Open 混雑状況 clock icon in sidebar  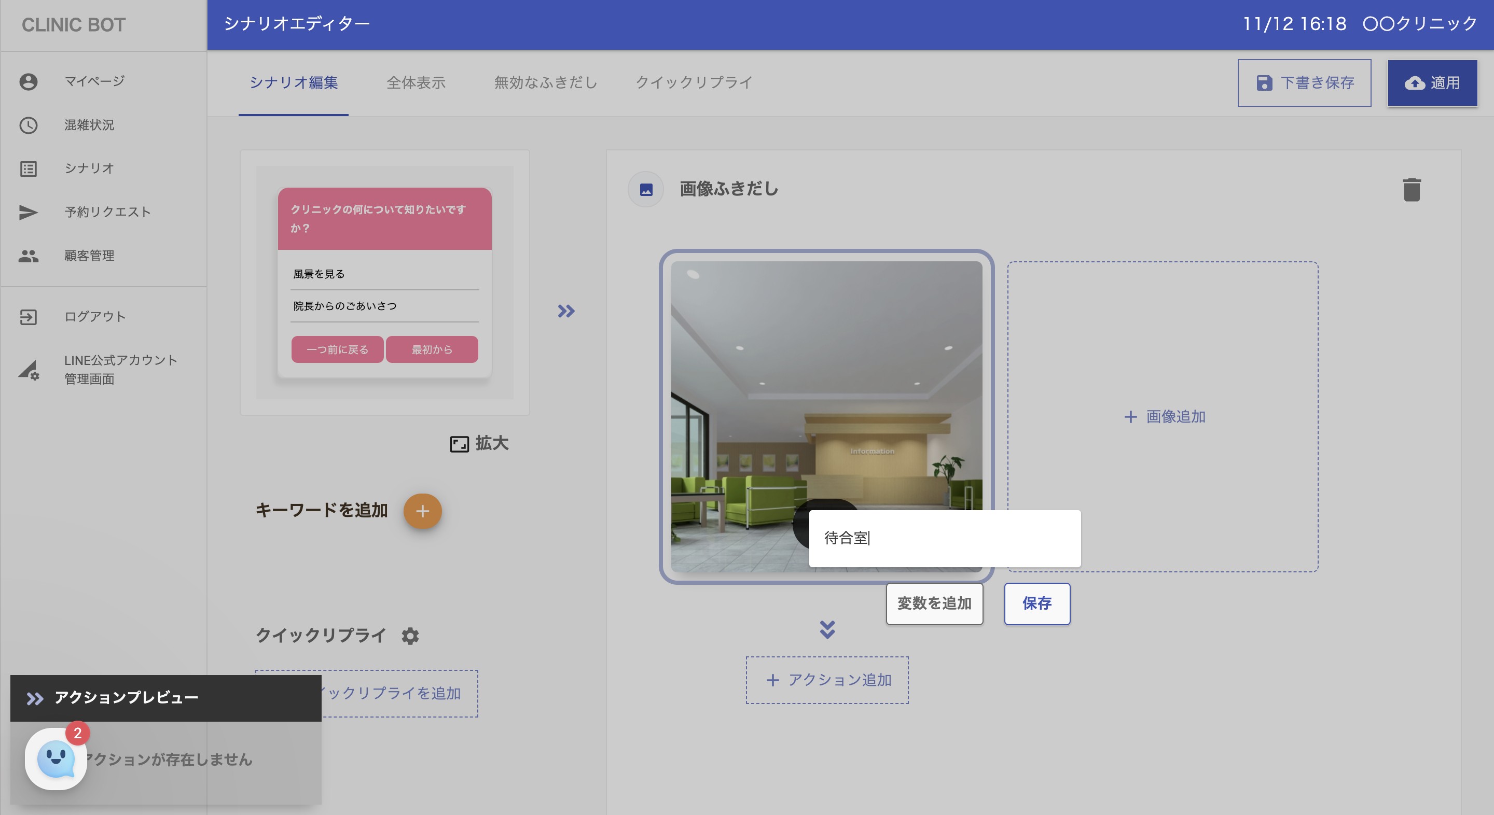click(29, 125)
